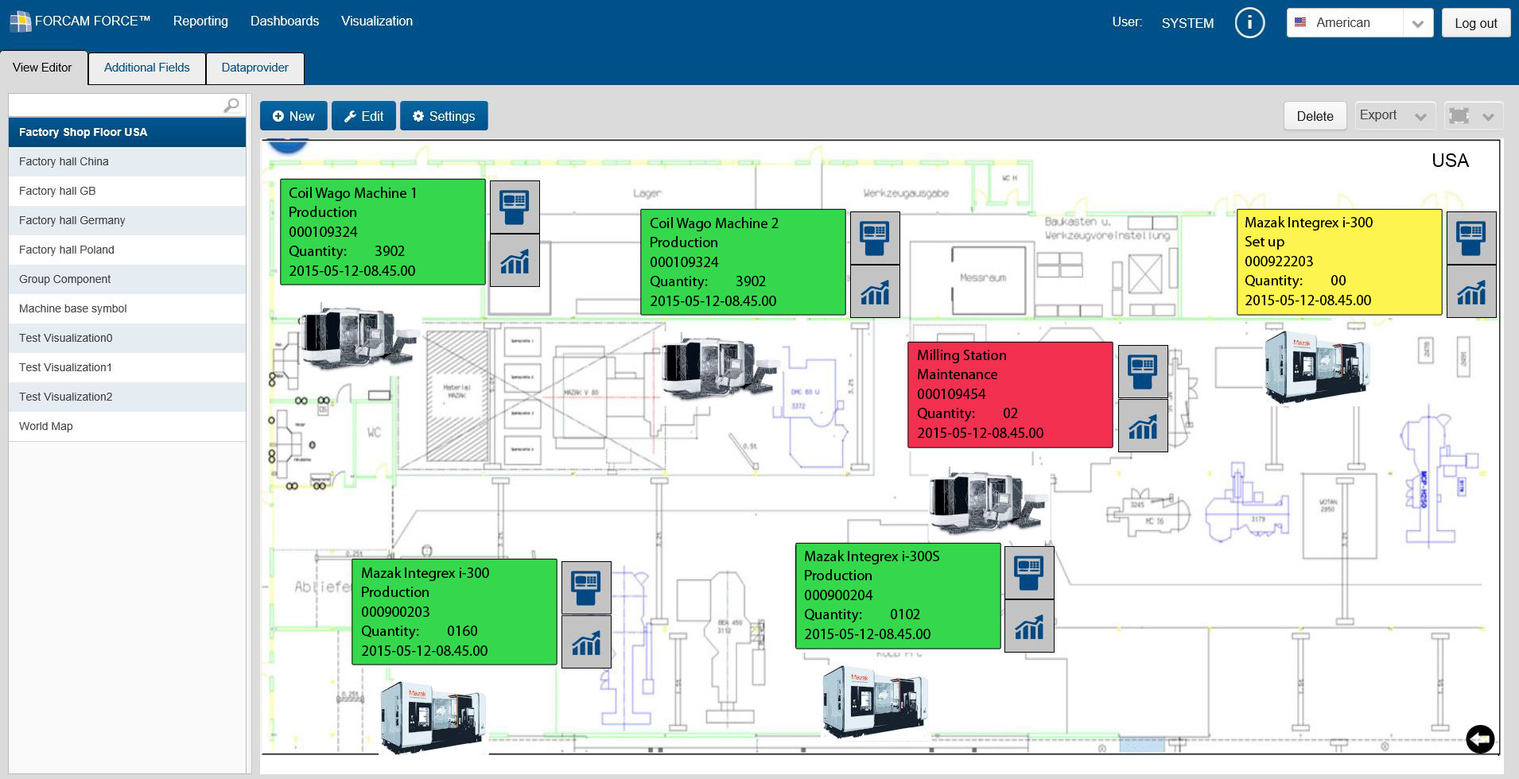
Task: Open terminal icon beside Coil Wago Machine 1
Action: click(515, 207)
